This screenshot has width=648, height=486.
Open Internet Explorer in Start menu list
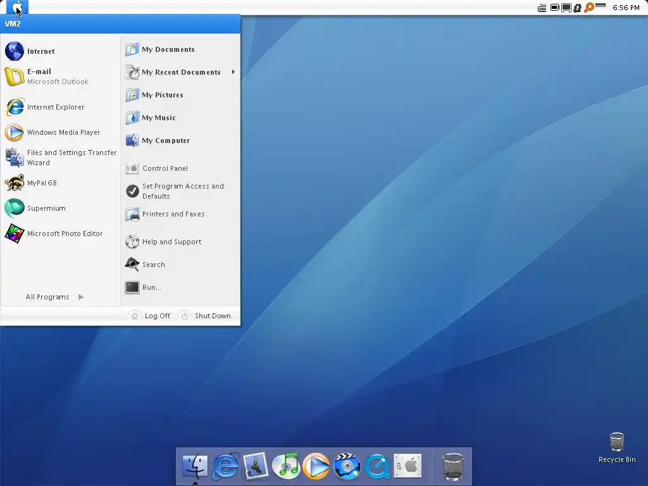(60, 107)
